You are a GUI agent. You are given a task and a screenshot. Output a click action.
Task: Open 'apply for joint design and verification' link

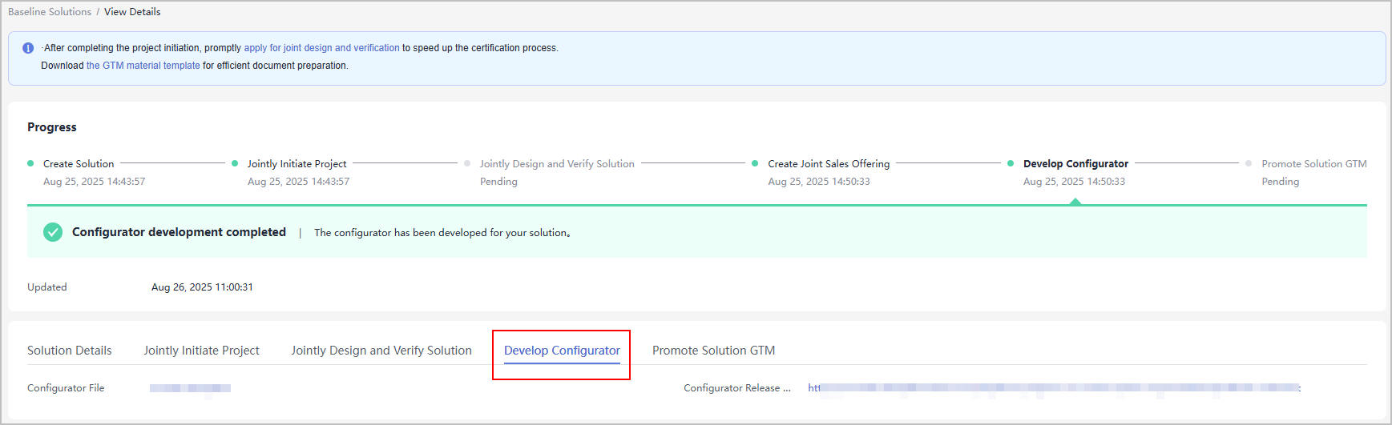tap(321, 48)
